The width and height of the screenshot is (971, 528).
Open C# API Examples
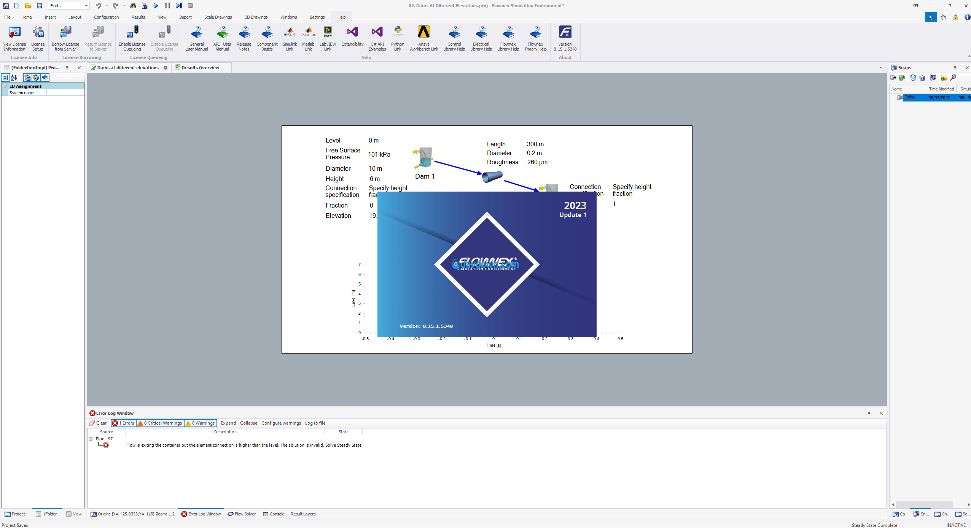[377, 38]
